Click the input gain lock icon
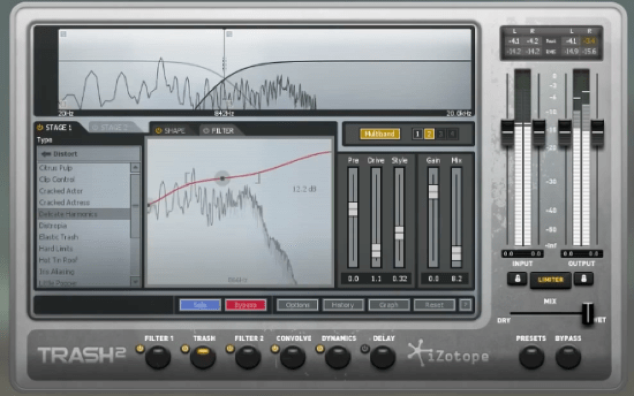This screenshot has width=634, height=396. (x=517, y=279)
